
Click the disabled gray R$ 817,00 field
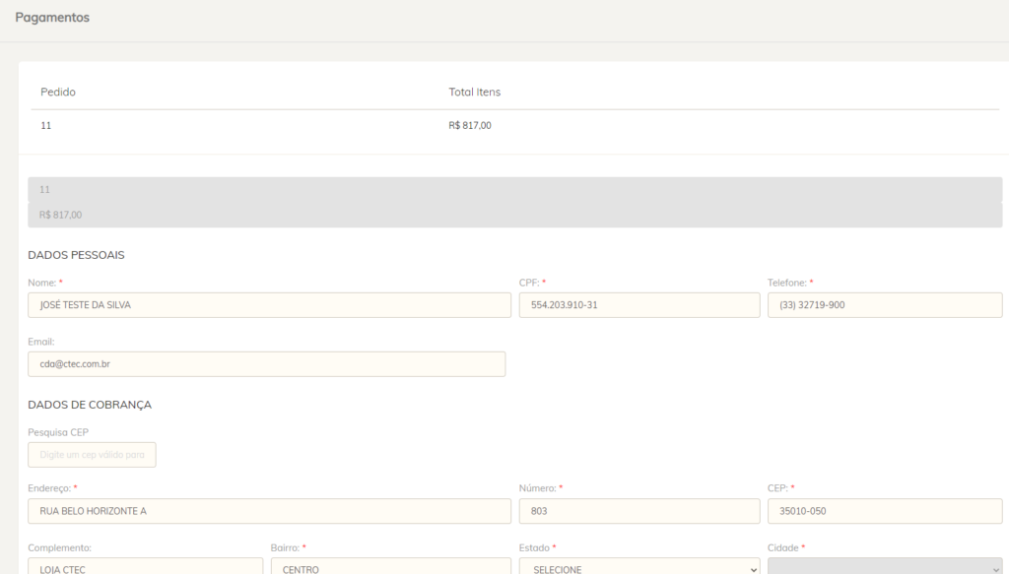514,215
